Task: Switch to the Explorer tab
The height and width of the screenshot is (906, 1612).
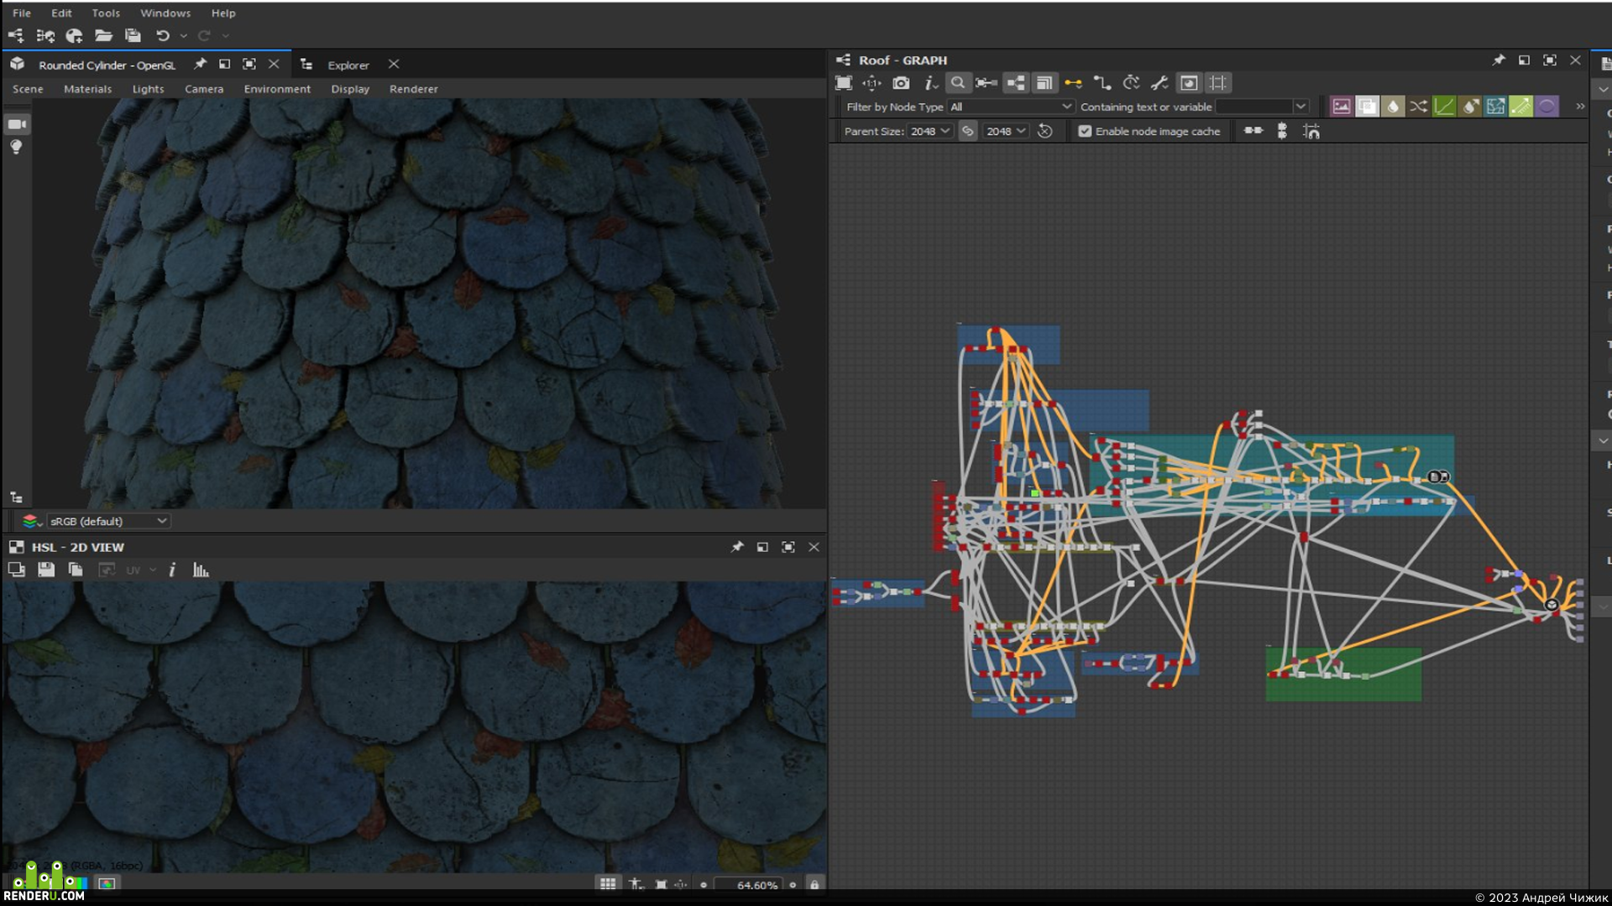Action: click(x=348, y=65)
